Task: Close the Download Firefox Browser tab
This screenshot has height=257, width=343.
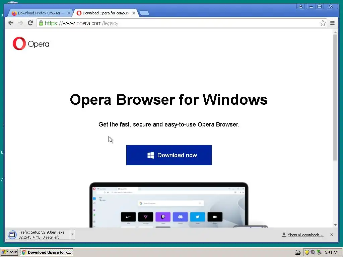Action: (69, 13)
